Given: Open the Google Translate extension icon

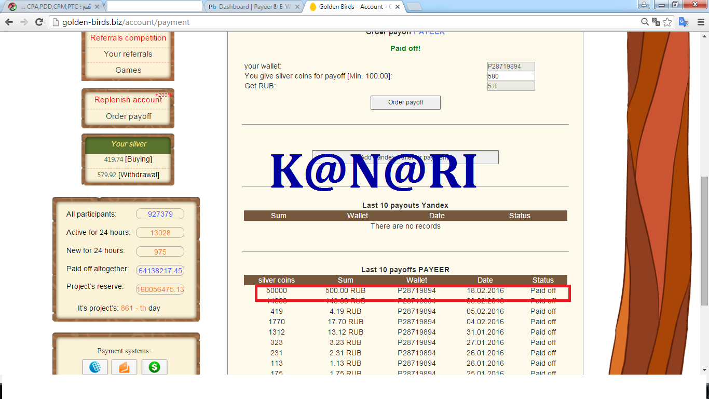Looking at the screenshot, I should coord(684,22).
